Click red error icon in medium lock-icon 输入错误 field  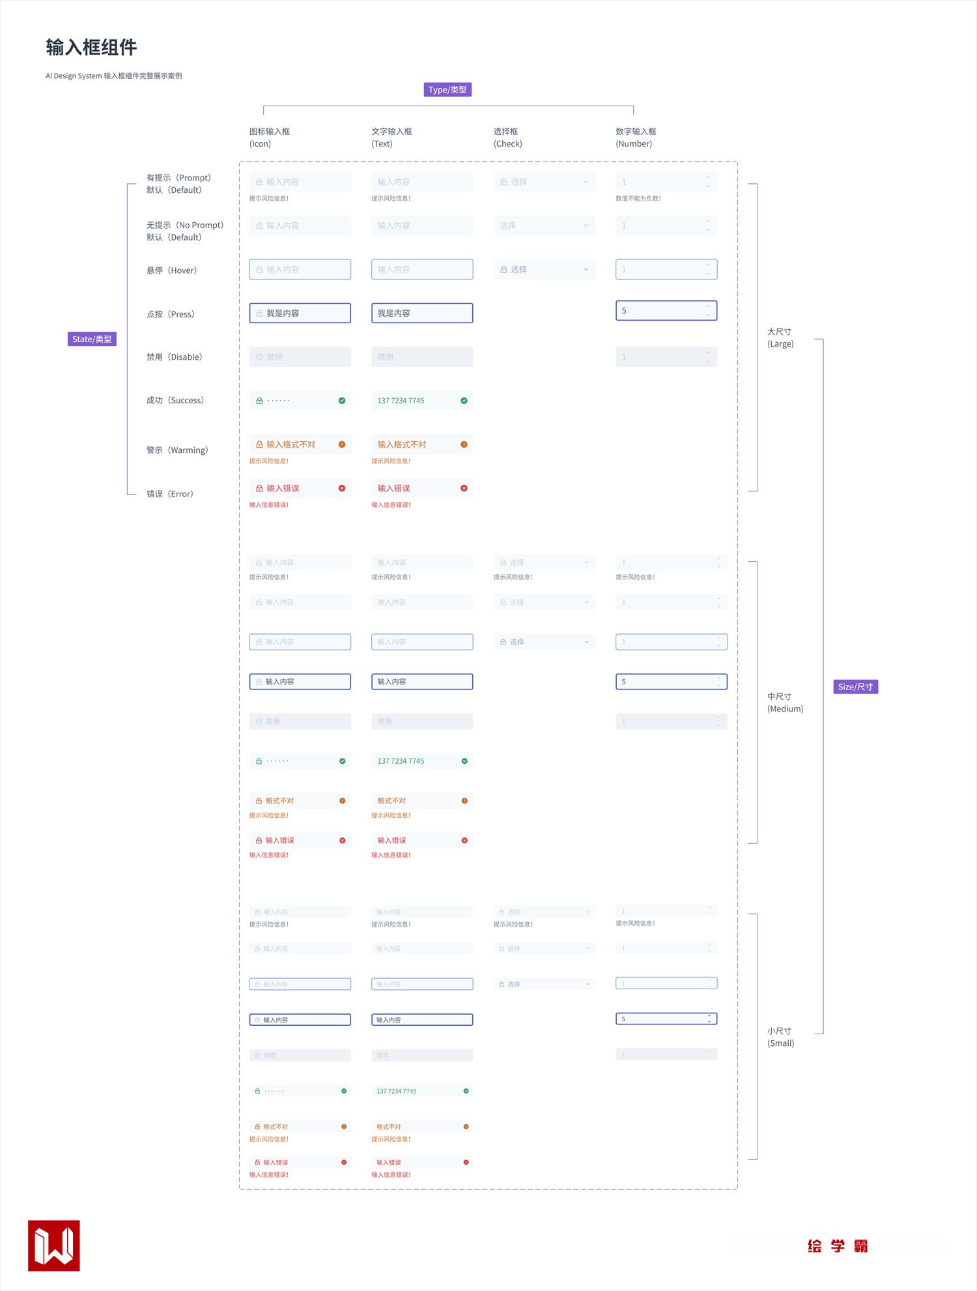pyautogui.click(x=342, y=841)
